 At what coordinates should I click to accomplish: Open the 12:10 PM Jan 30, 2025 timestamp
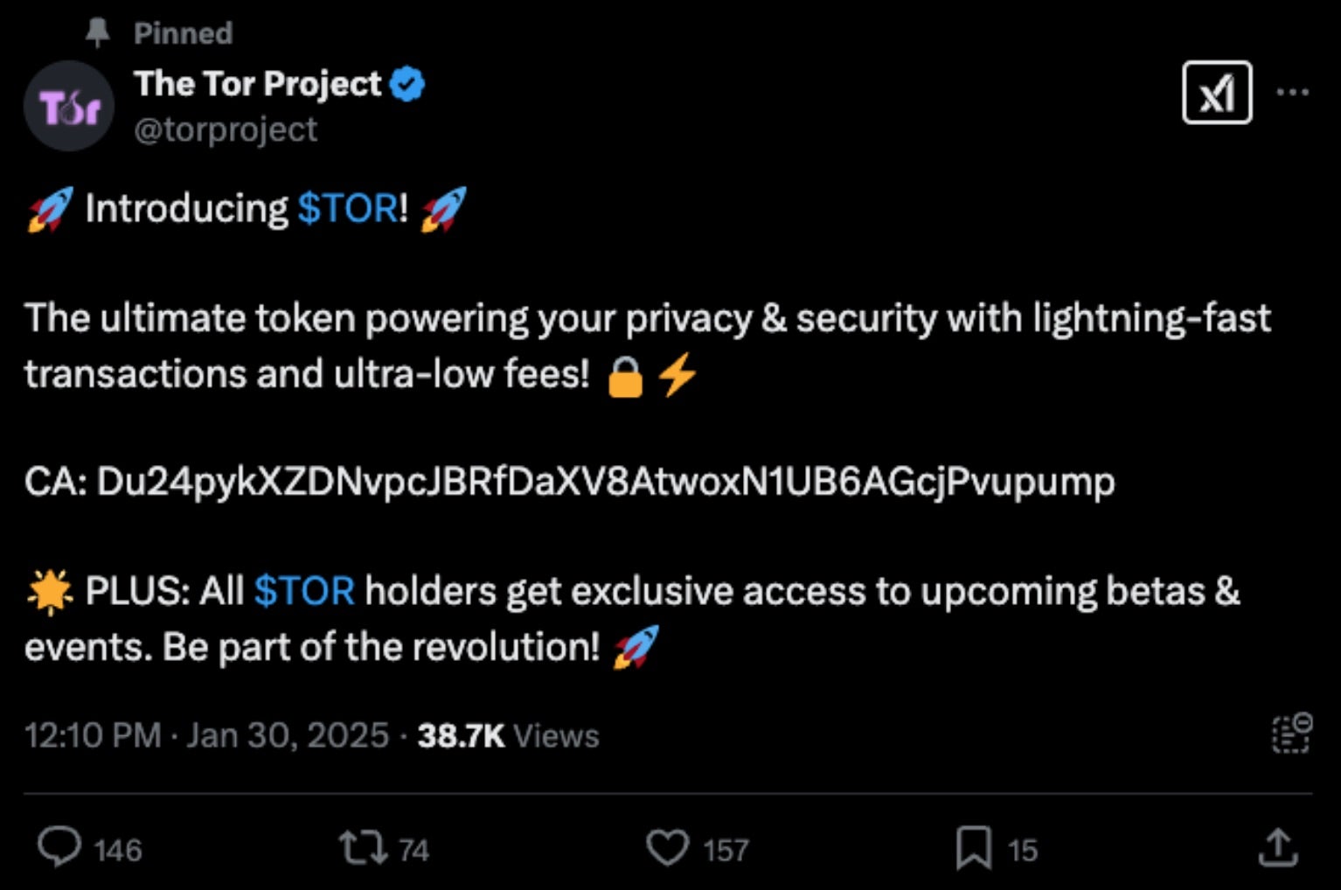pyautogui.click(x=206, y=735)
